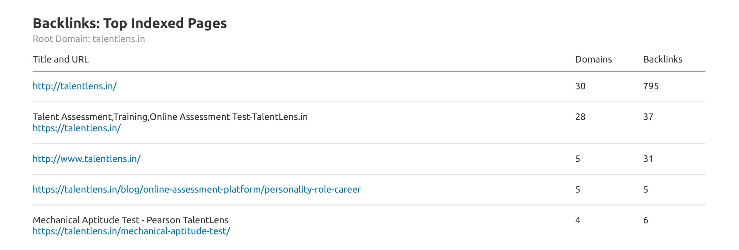This screenshot has height=250, width=739.
Task: Click the Domains value 4
Action: coord(578,220)
